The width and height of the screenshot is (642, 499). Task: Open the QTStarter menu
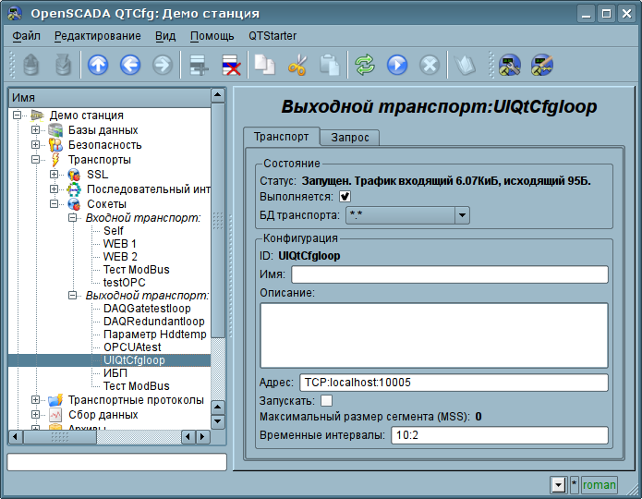pyautogui.click(x=273, y=36)
